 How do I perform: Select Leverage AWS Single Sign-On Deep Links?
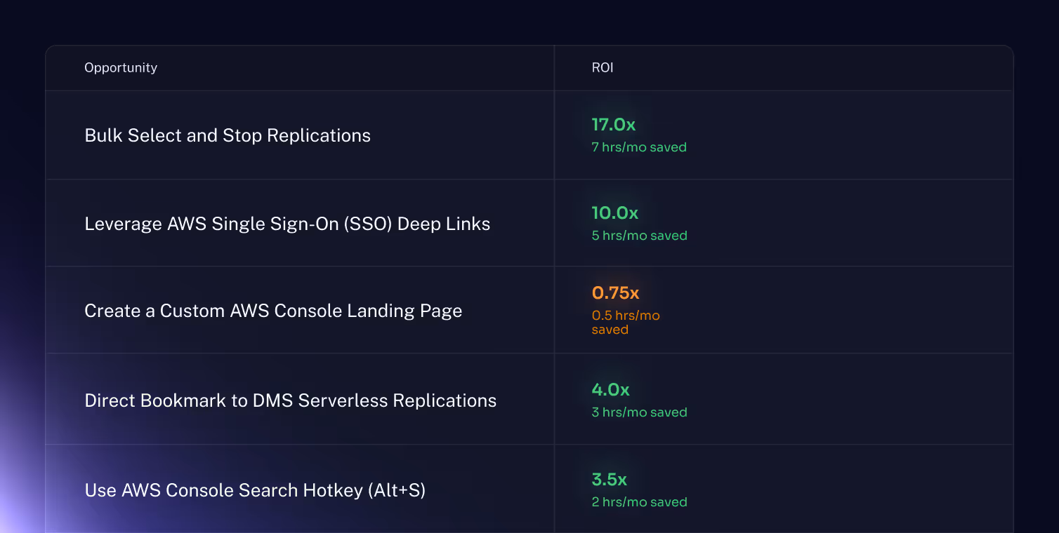pos(287,224)
